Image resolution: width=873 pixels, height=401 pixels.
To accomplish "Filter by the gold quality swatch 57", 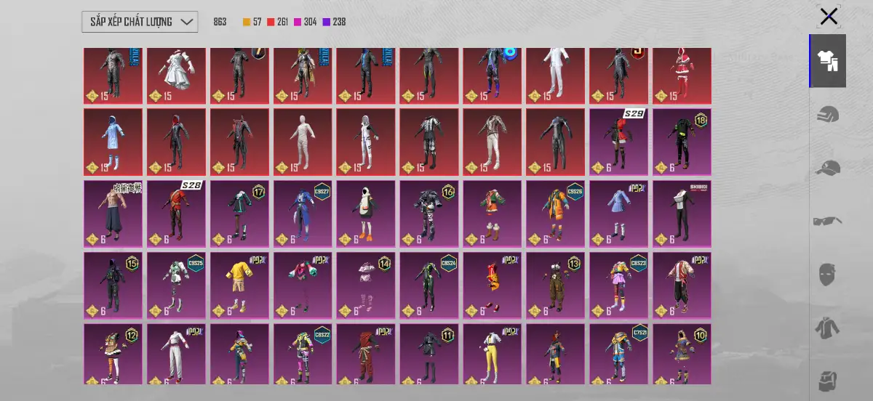I will (x=252, y=22).
